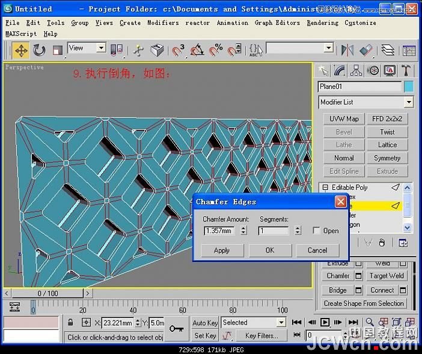422x354 pixels.
Task: Open the Layer Manager icon
Action: point(388,50)
